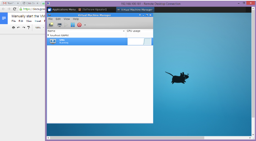
Task: Click the Running status text
Action: coord(64,43)
